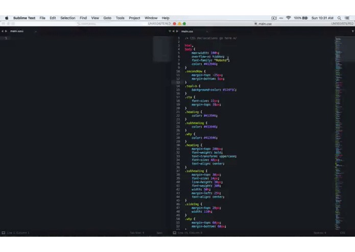Close the main.css tab

click(207, 32)
